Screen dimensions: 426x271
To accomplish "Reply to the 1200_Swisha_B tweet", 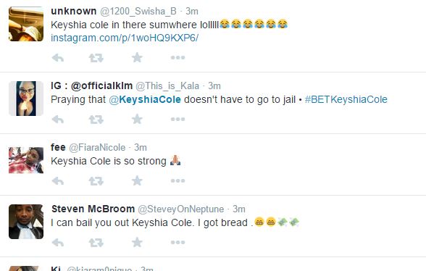I will (58, 58).
